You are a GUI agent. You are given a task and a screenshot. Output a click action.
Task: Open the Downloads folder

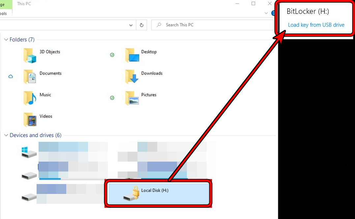coord(151,73)
